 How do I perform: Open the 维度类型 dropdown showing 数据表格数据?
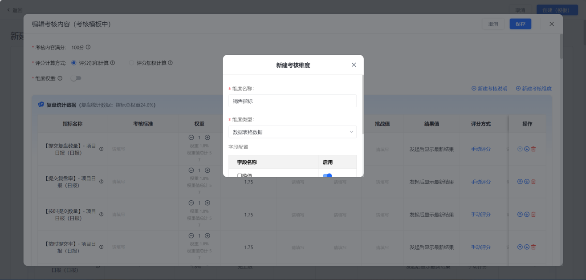[x=293, y=132]
